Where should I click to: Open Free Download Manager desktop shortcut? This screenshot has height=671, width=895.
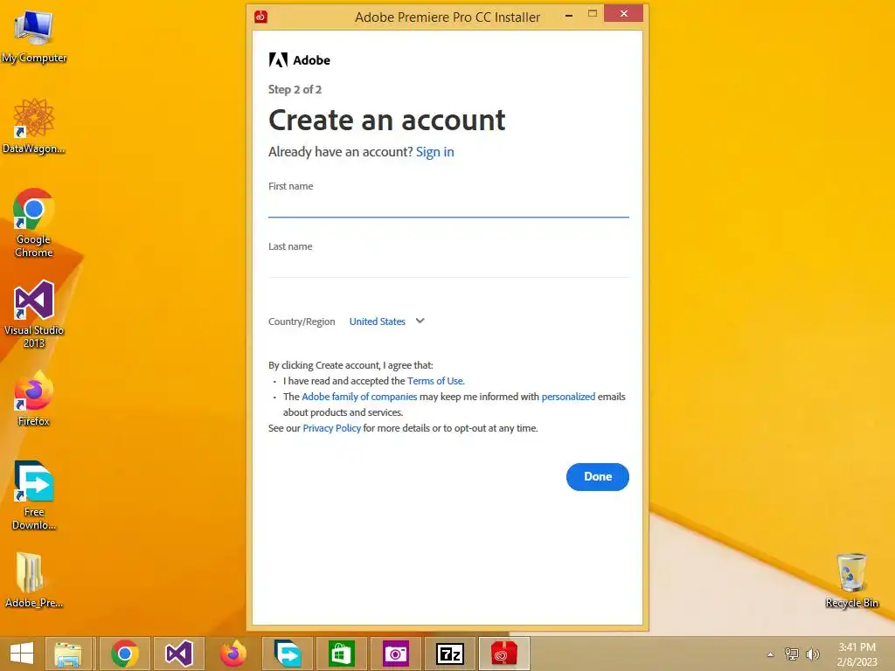[x=34, y=495]
